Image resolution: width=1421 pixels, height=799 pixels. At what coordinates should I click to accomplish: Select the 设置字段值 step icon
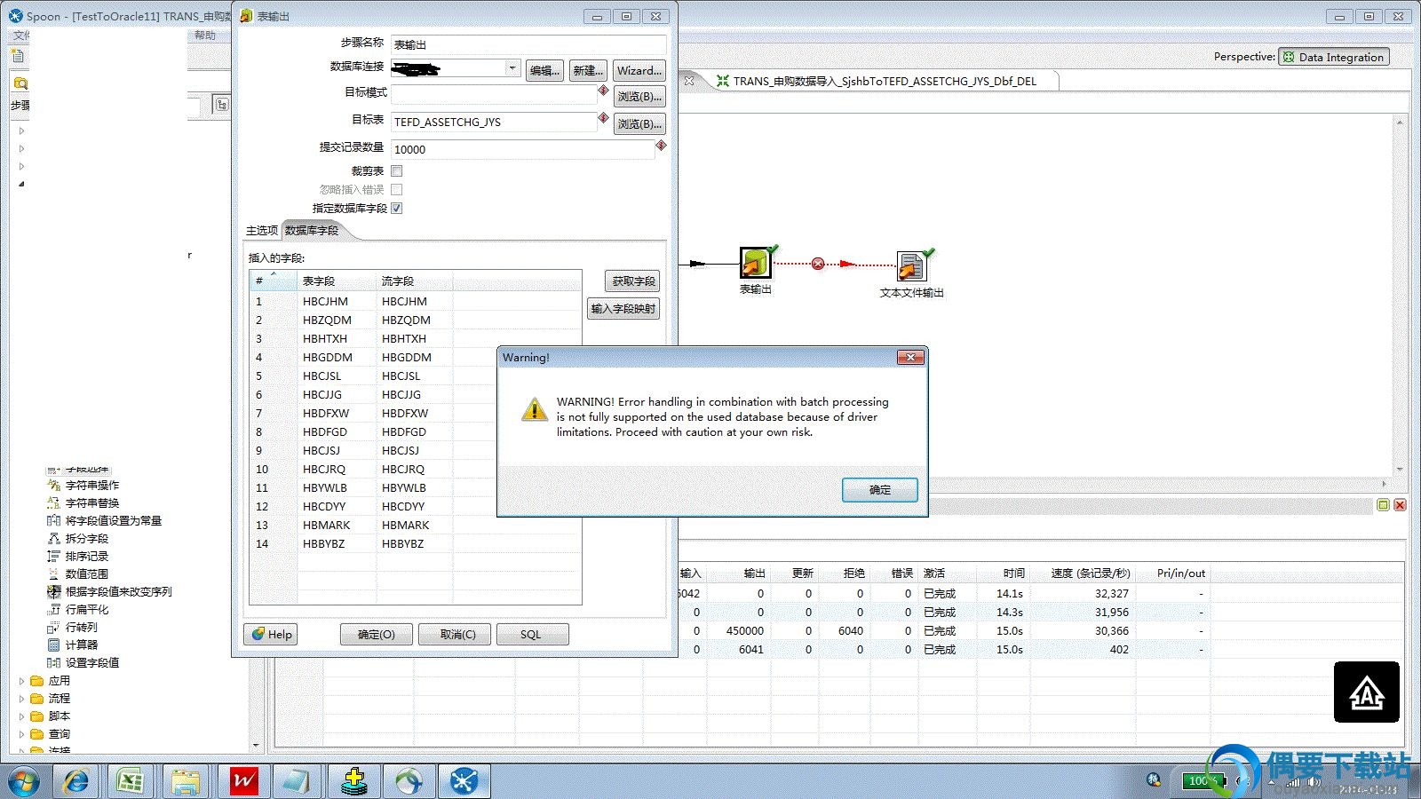click(x=53, y=662)
